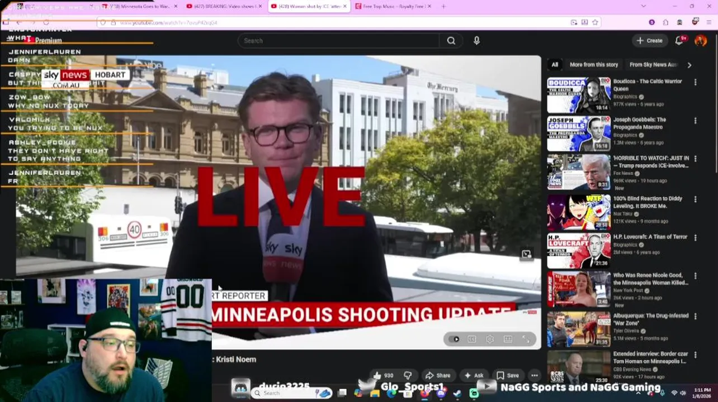
Task: Click the Create button
Action: point(650,41)
